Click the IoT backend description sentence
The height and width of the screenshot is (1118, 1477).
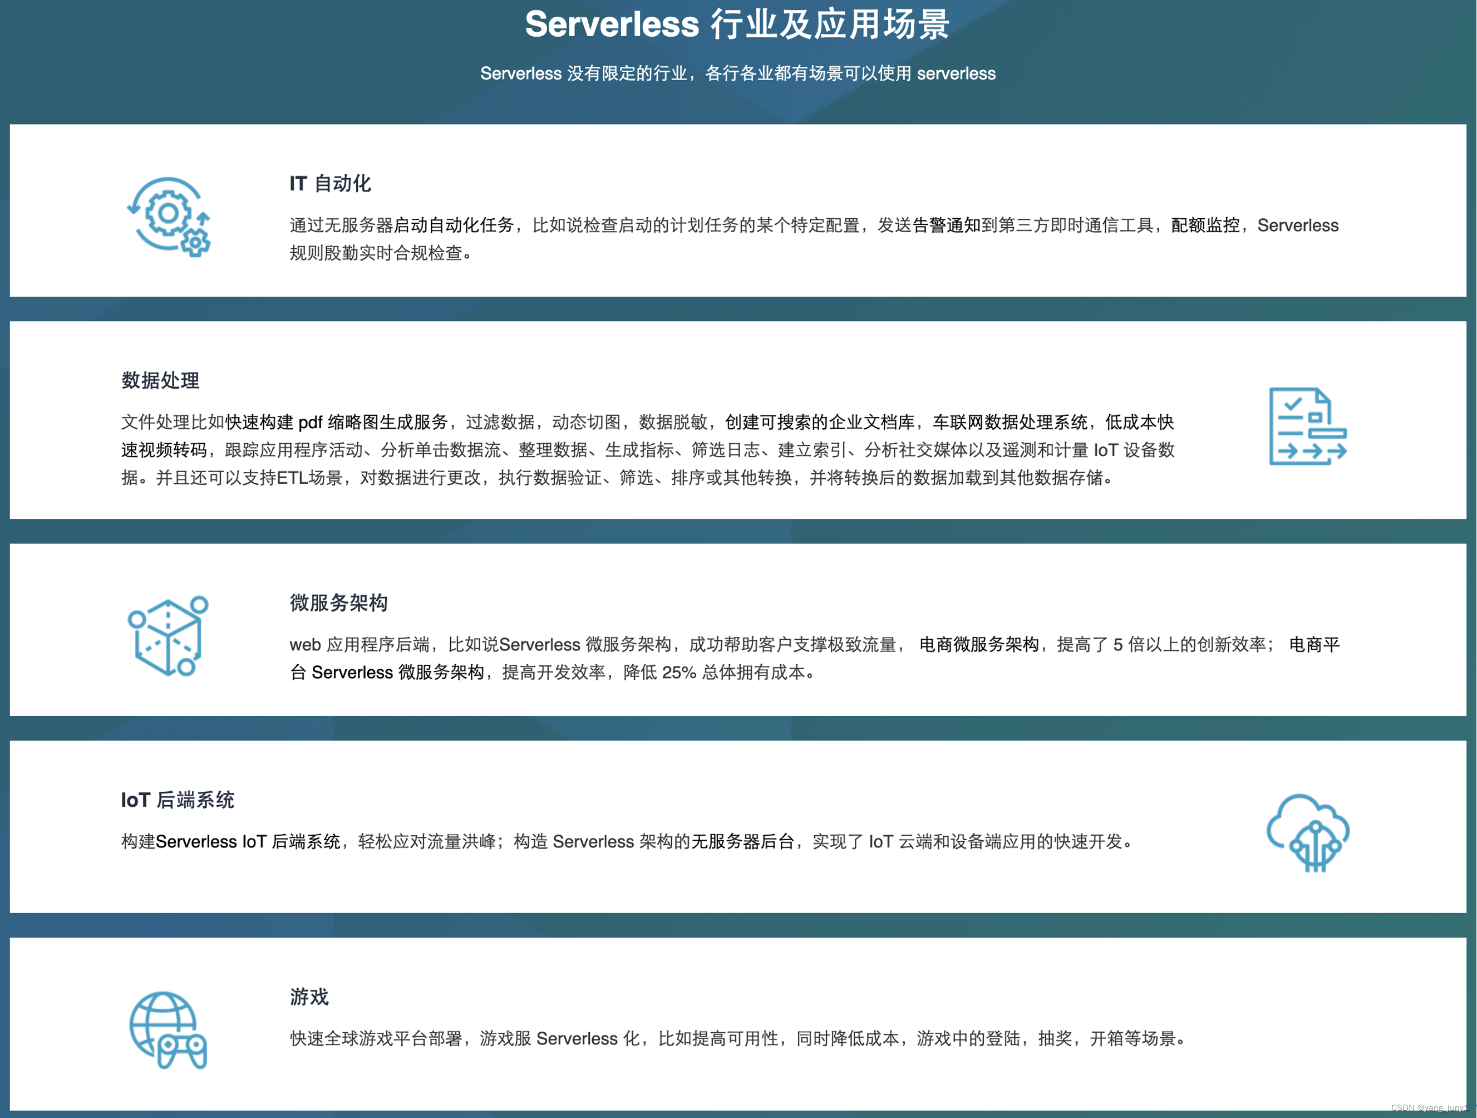click(628, 841)
